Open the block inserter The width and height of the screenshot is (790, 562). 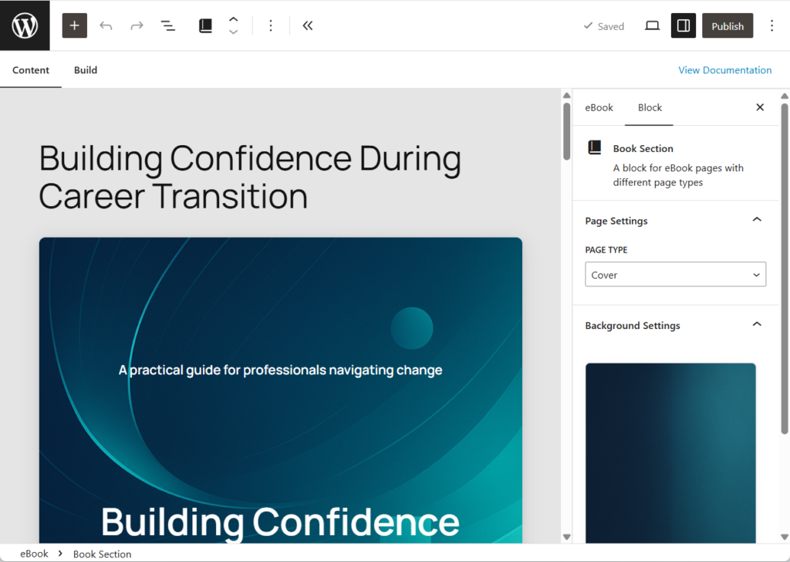tap(74, 25)
